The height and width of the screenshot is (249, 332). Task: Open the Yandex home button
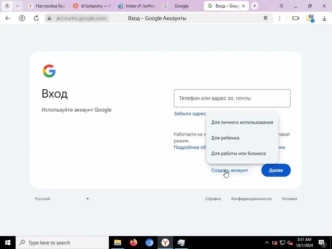(22, 18)
